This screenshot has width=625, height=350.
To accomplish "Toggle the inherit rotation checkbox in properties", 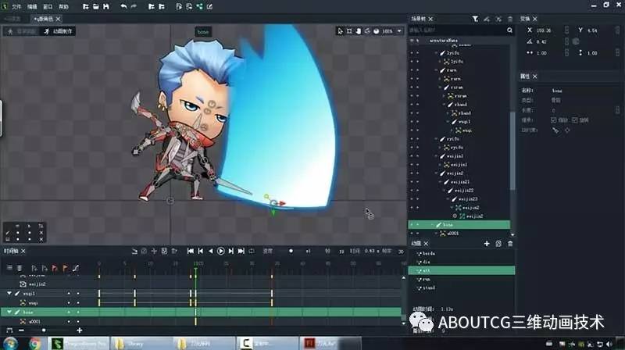I will point(575,120).
